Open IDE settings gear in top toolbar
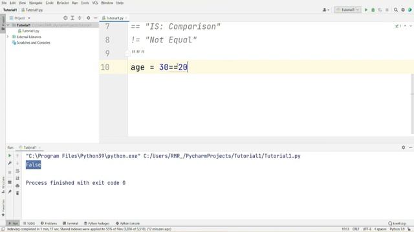414x232 pixels. [403, 10]
